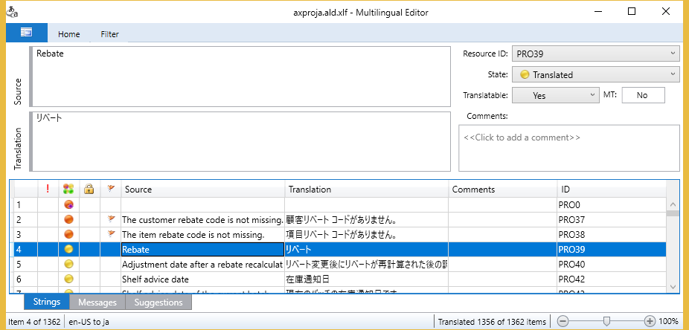Click the review flag on row 2
Screen dimensions: 689x330
click(x=111, y=219)
